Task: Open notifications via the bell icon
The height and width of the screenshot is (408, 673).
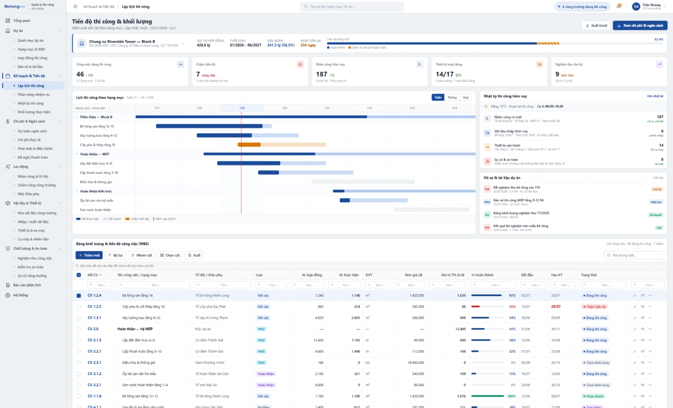Action: pos(619,7)
